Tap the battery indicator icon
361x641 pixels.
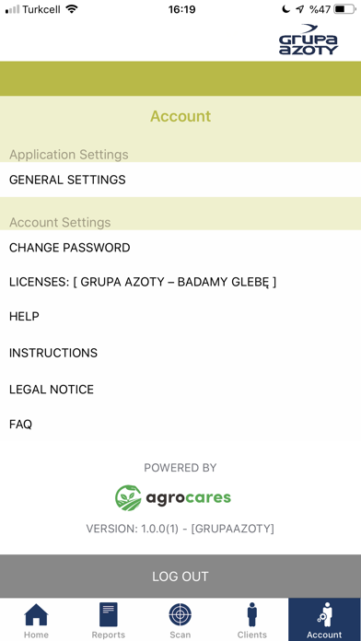[344, 9]
